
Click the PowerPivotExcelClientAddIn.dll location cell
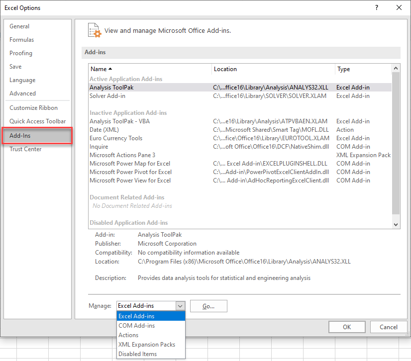[271, 172]
